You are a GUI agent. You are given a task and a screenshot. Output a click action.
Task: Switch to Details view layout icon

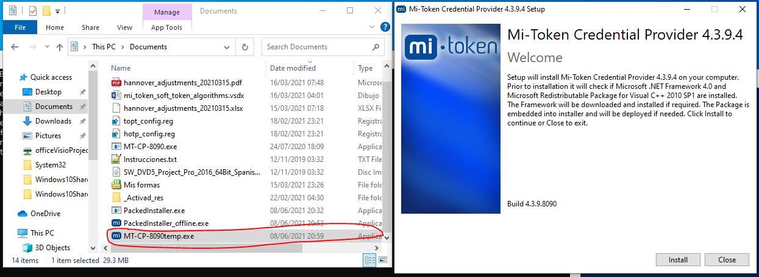tap(370, 261)
